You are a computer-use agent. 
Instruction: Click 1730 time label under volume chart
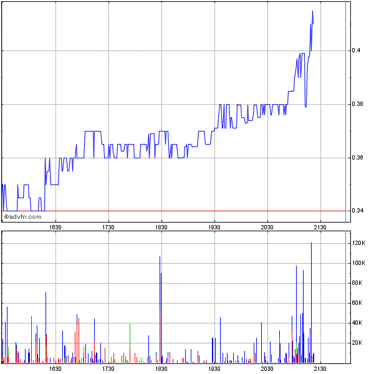[108, 370]
